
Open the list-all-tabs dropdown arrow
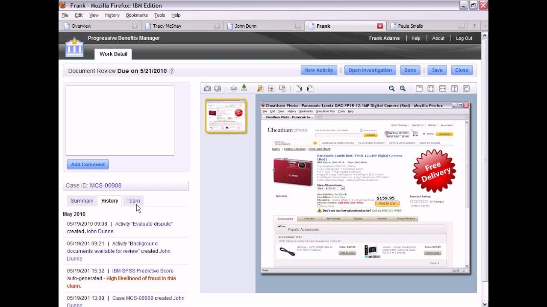tap(485, 26)
